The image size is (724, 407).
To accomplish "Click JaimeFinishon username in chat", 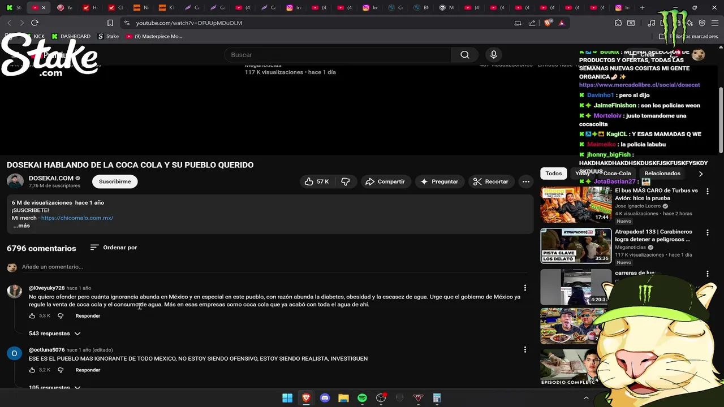I will pyautogui.click(x=615, y=106).
